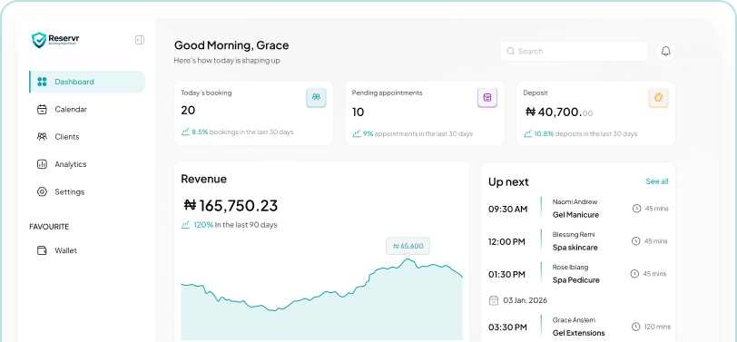Click the 10.8% deposits percentage
737x342 pixels.
coord(544,133)
